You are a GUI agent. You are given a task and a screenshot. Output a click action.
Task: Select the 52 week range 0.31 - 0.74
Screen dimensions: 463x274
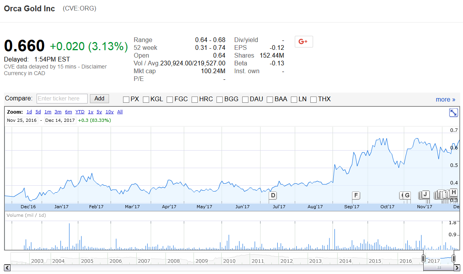(x=210, y=48)
